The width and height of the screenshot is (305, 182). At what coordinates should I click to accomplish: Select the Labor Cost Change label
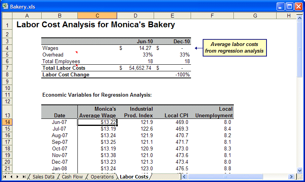[66, 74]
